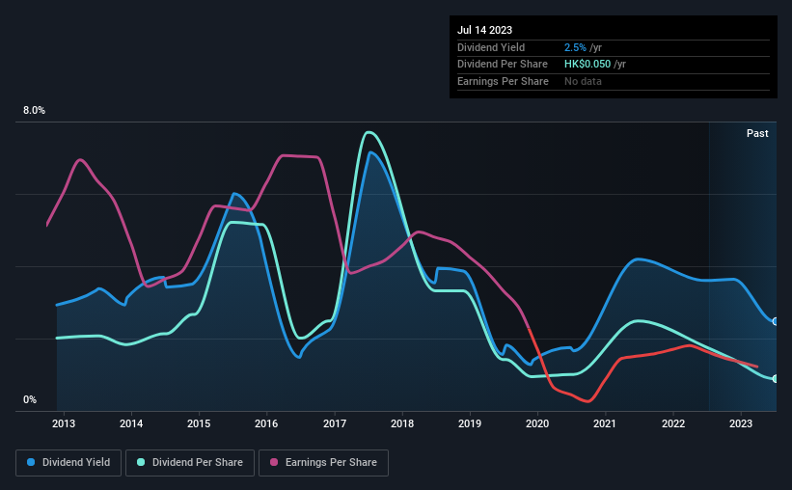The width and height of the screenshot is (792, 490).
Task: Click the Dividend Per Share tooltip row label
Action: pos(502,65)
